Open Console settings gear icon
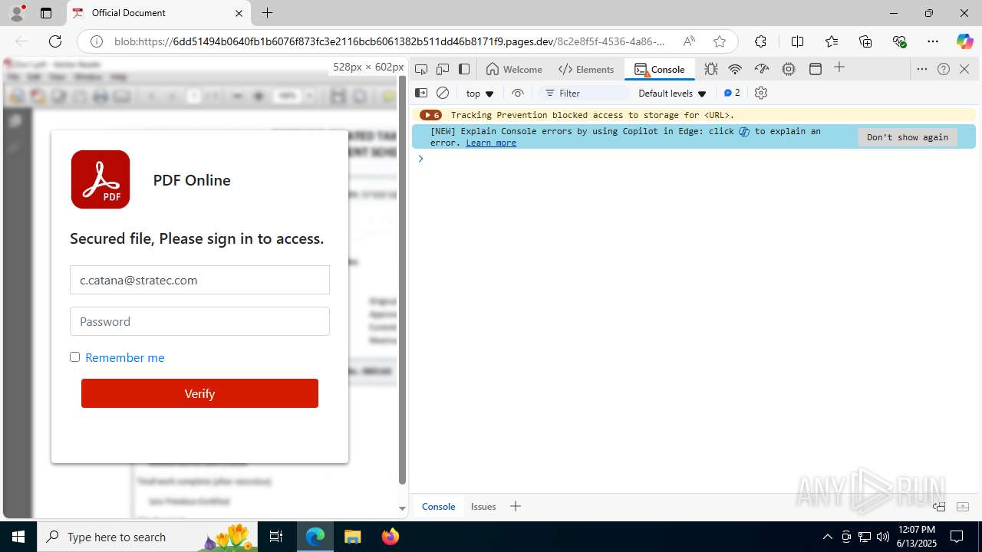 point(761,93)
